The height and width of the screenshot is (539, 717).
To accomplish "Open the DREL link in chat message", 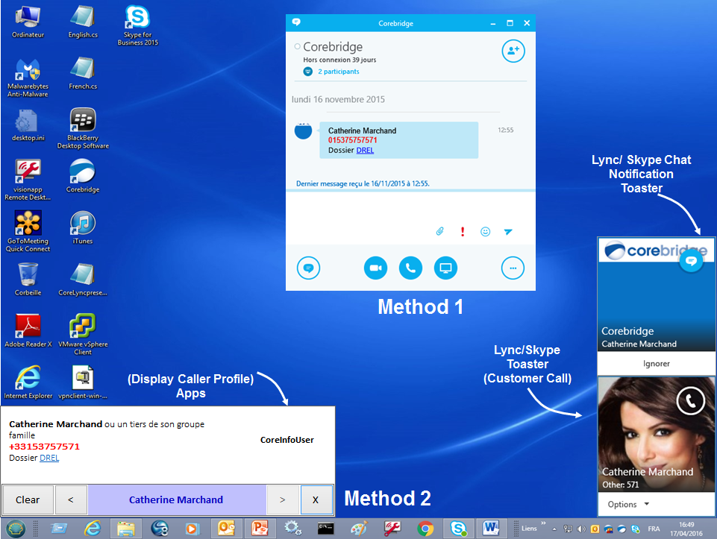I will [x=365, y=151].
